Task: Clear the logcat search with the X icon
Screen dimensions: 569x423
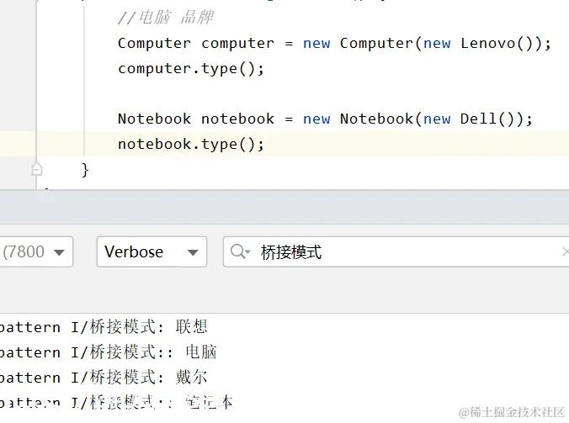Action: [566, 251]
